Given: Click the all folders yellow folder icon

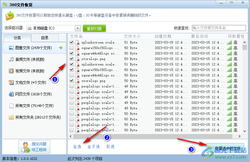Looking at the screenshot, I should [11, 117].
